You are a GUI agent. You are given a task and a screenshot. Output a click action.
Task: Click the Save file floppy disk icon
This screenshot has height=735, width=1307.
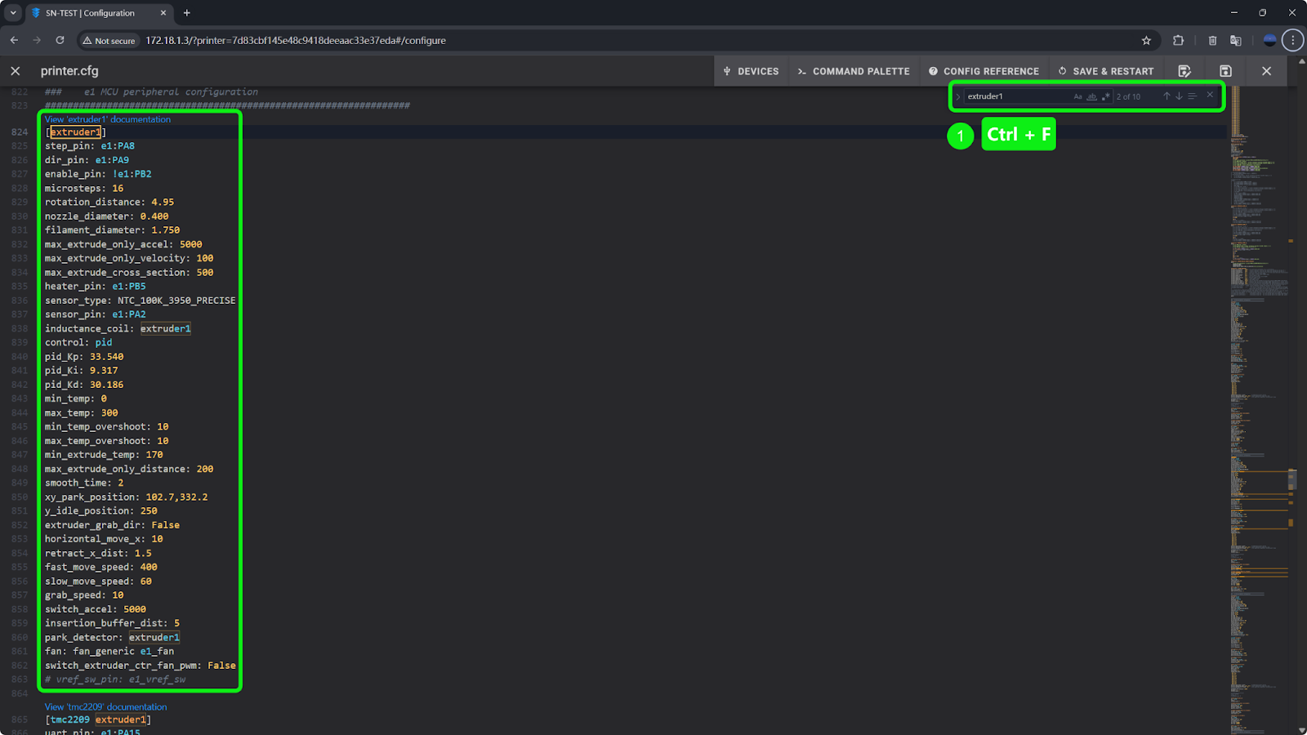[1225, 71]
